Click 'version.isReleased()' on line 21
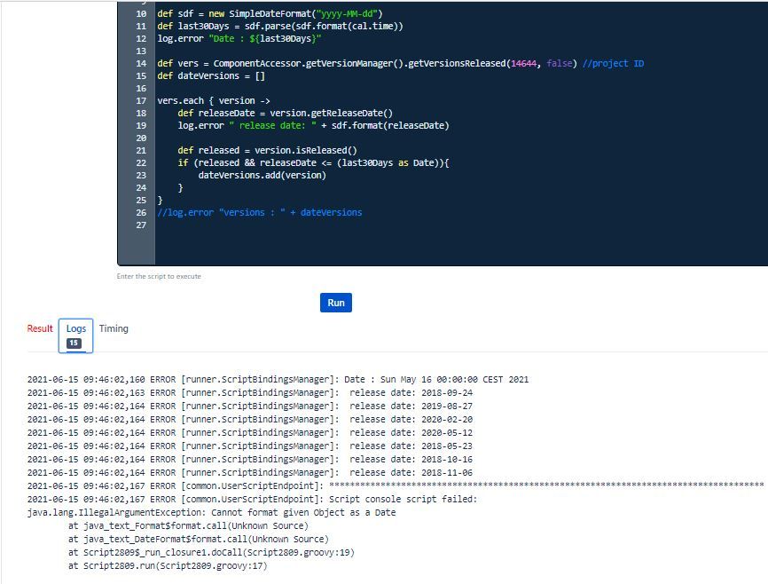The image size is (768, 584). point(306,151)
